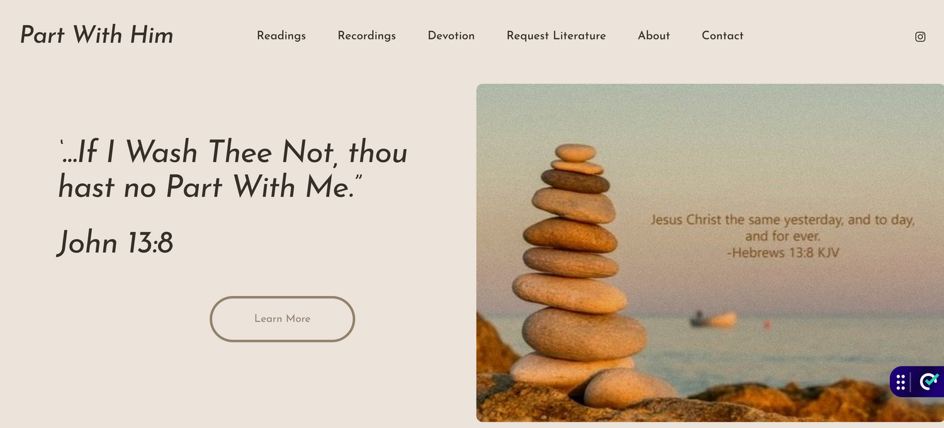
Task: Open the Contact page
Action: (x=722, y=36)
